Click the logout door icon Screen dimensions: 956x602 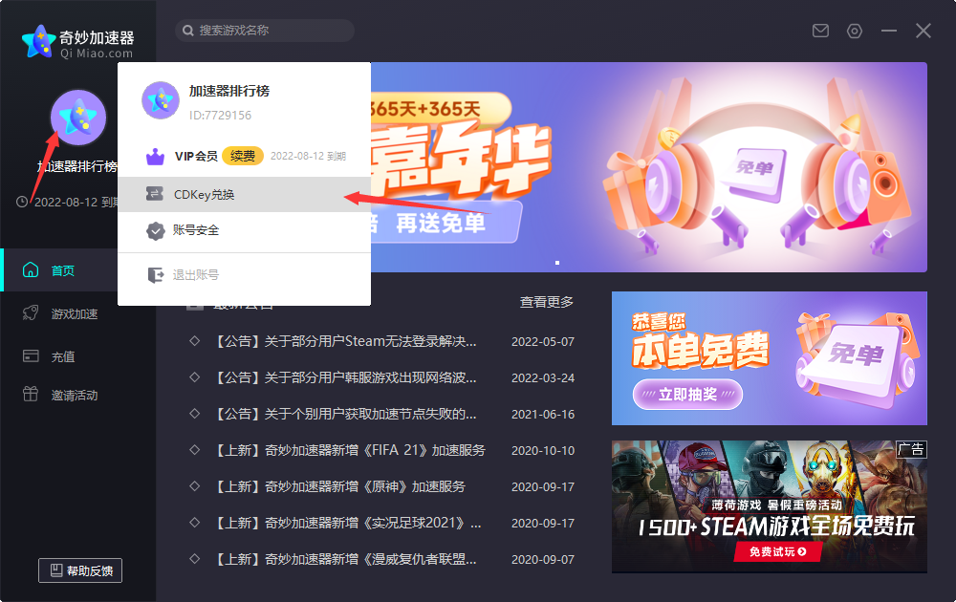click(156, 275)
